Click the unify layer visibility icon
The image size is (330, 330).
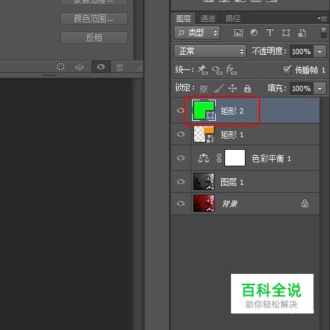(x=217, y=70)
